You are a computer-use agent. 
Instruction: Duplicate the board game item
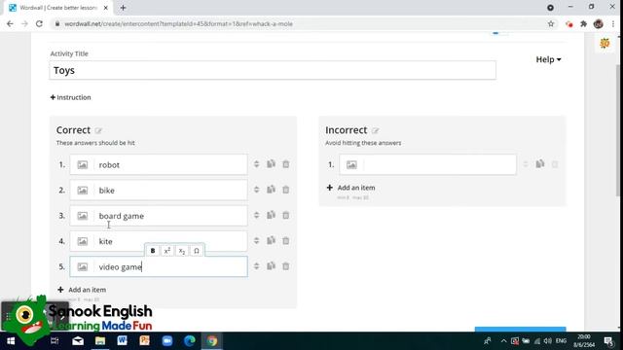coord(271,215)
